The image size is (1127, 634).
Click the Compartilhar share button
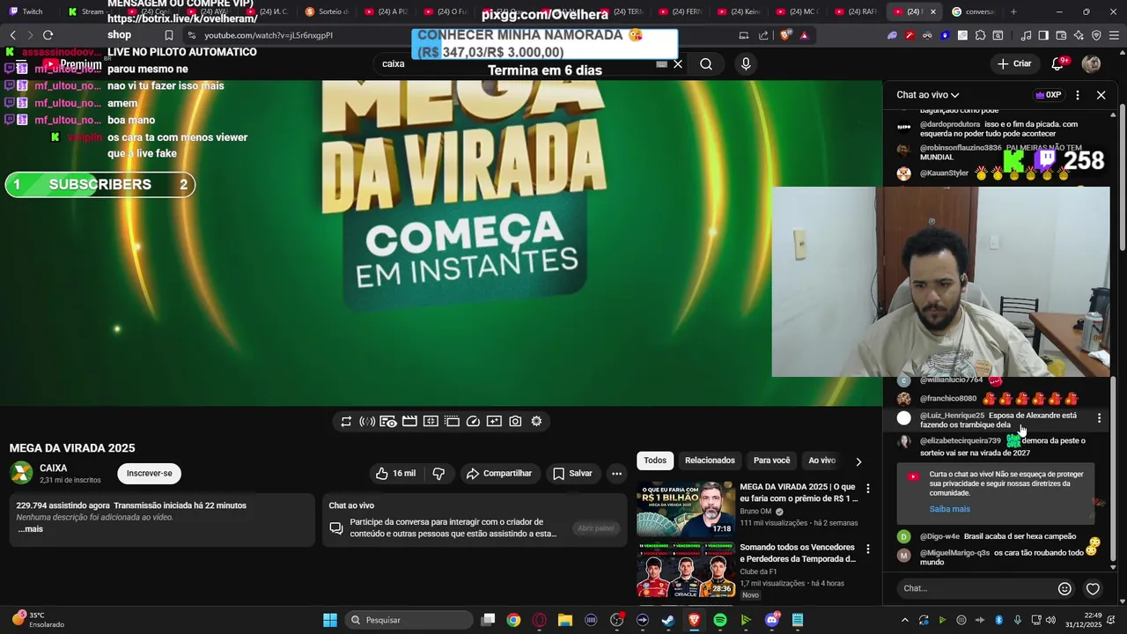(x=499, y=474)
